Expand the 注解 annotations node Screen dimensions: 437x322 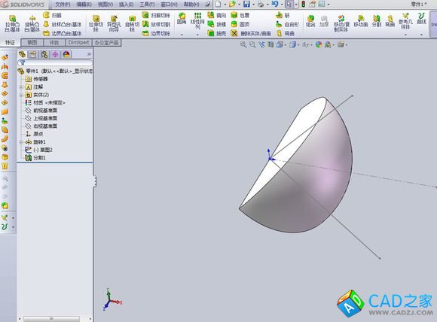21,87
